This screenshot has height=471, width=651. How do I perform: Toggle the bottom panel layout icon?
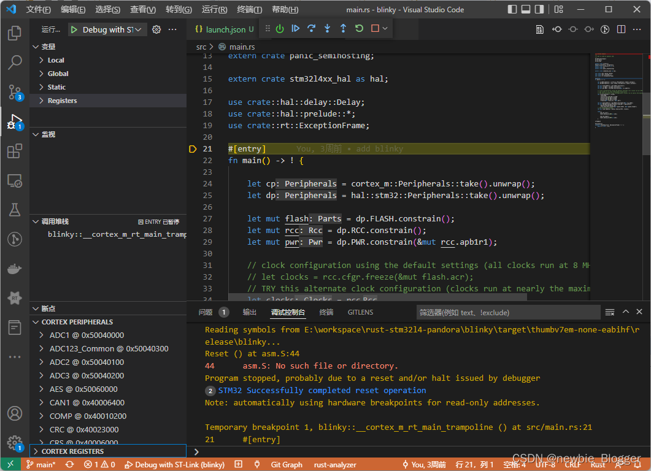526,9
